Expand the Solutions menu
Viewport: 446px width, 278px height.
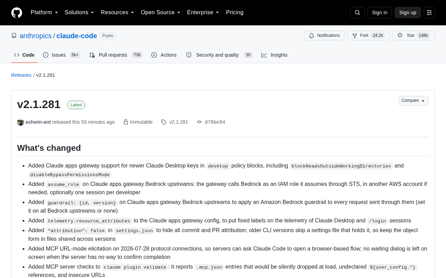(x=79, y=13)
